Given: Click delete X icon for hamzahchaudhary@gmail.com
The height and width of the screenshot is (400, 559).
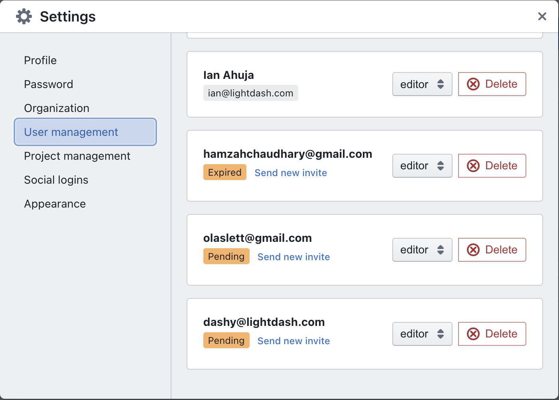Looking at the screenshot, I should [x=473, y=166].
